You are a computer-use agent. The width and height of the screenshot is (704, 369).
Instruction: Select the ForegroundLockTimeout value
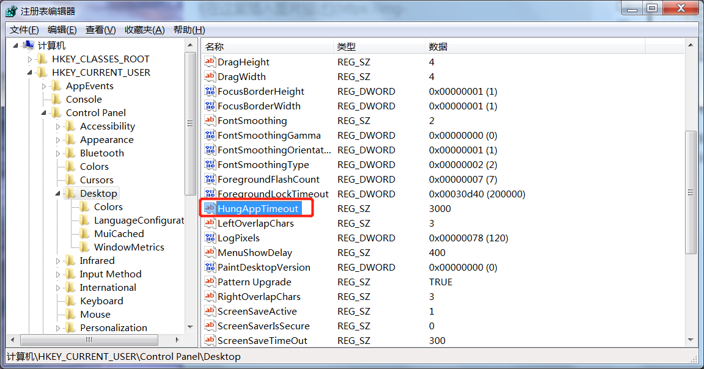click(x=273, y=194)
